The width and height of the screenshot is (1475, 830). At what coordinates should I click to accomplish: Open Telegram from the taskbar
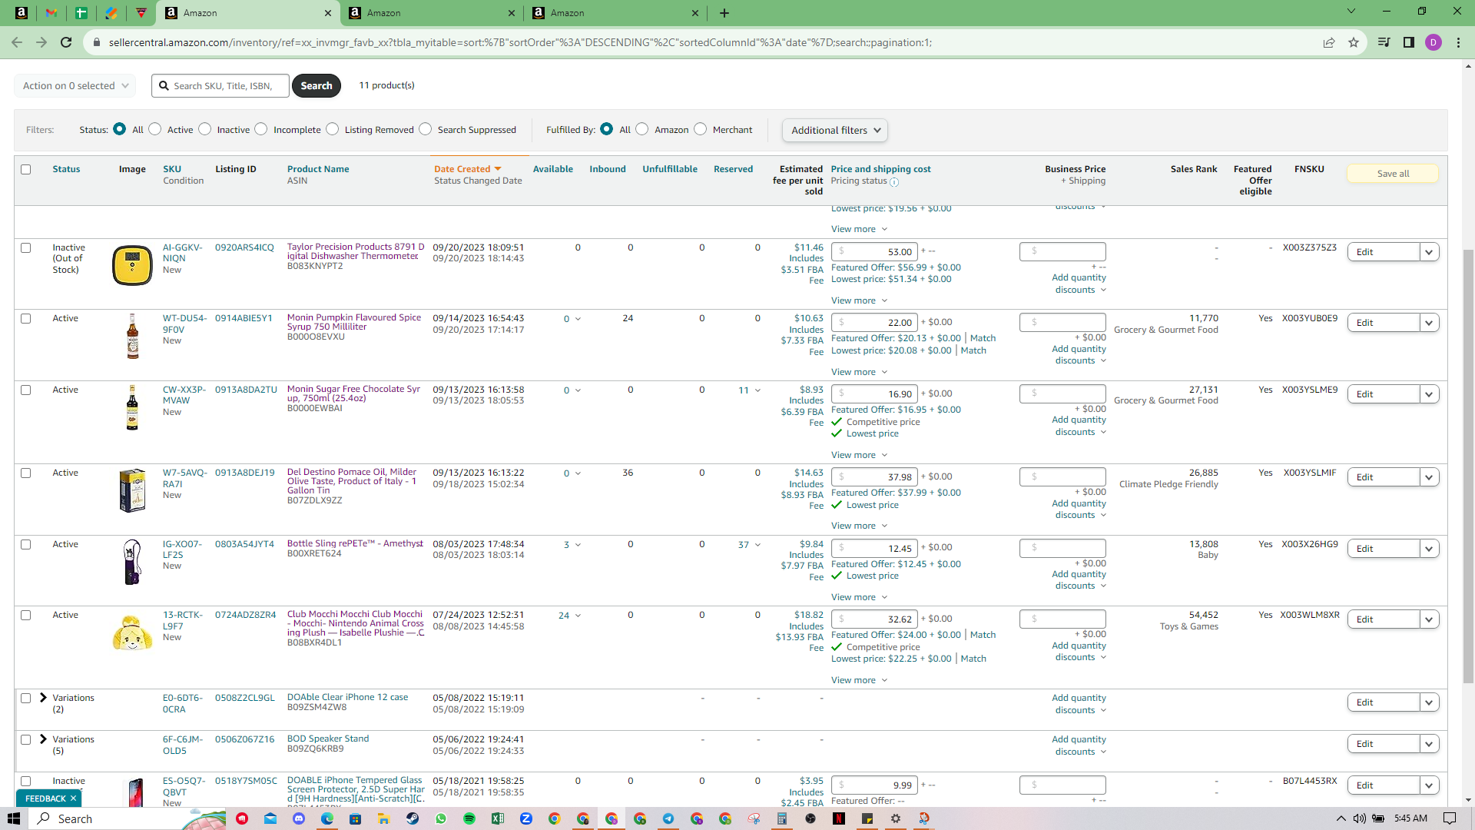click(668, 818)
